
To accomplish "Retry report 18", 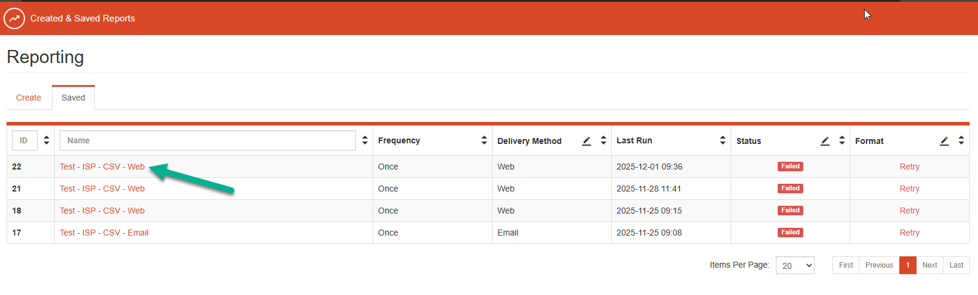I will (x=909, y=211).
